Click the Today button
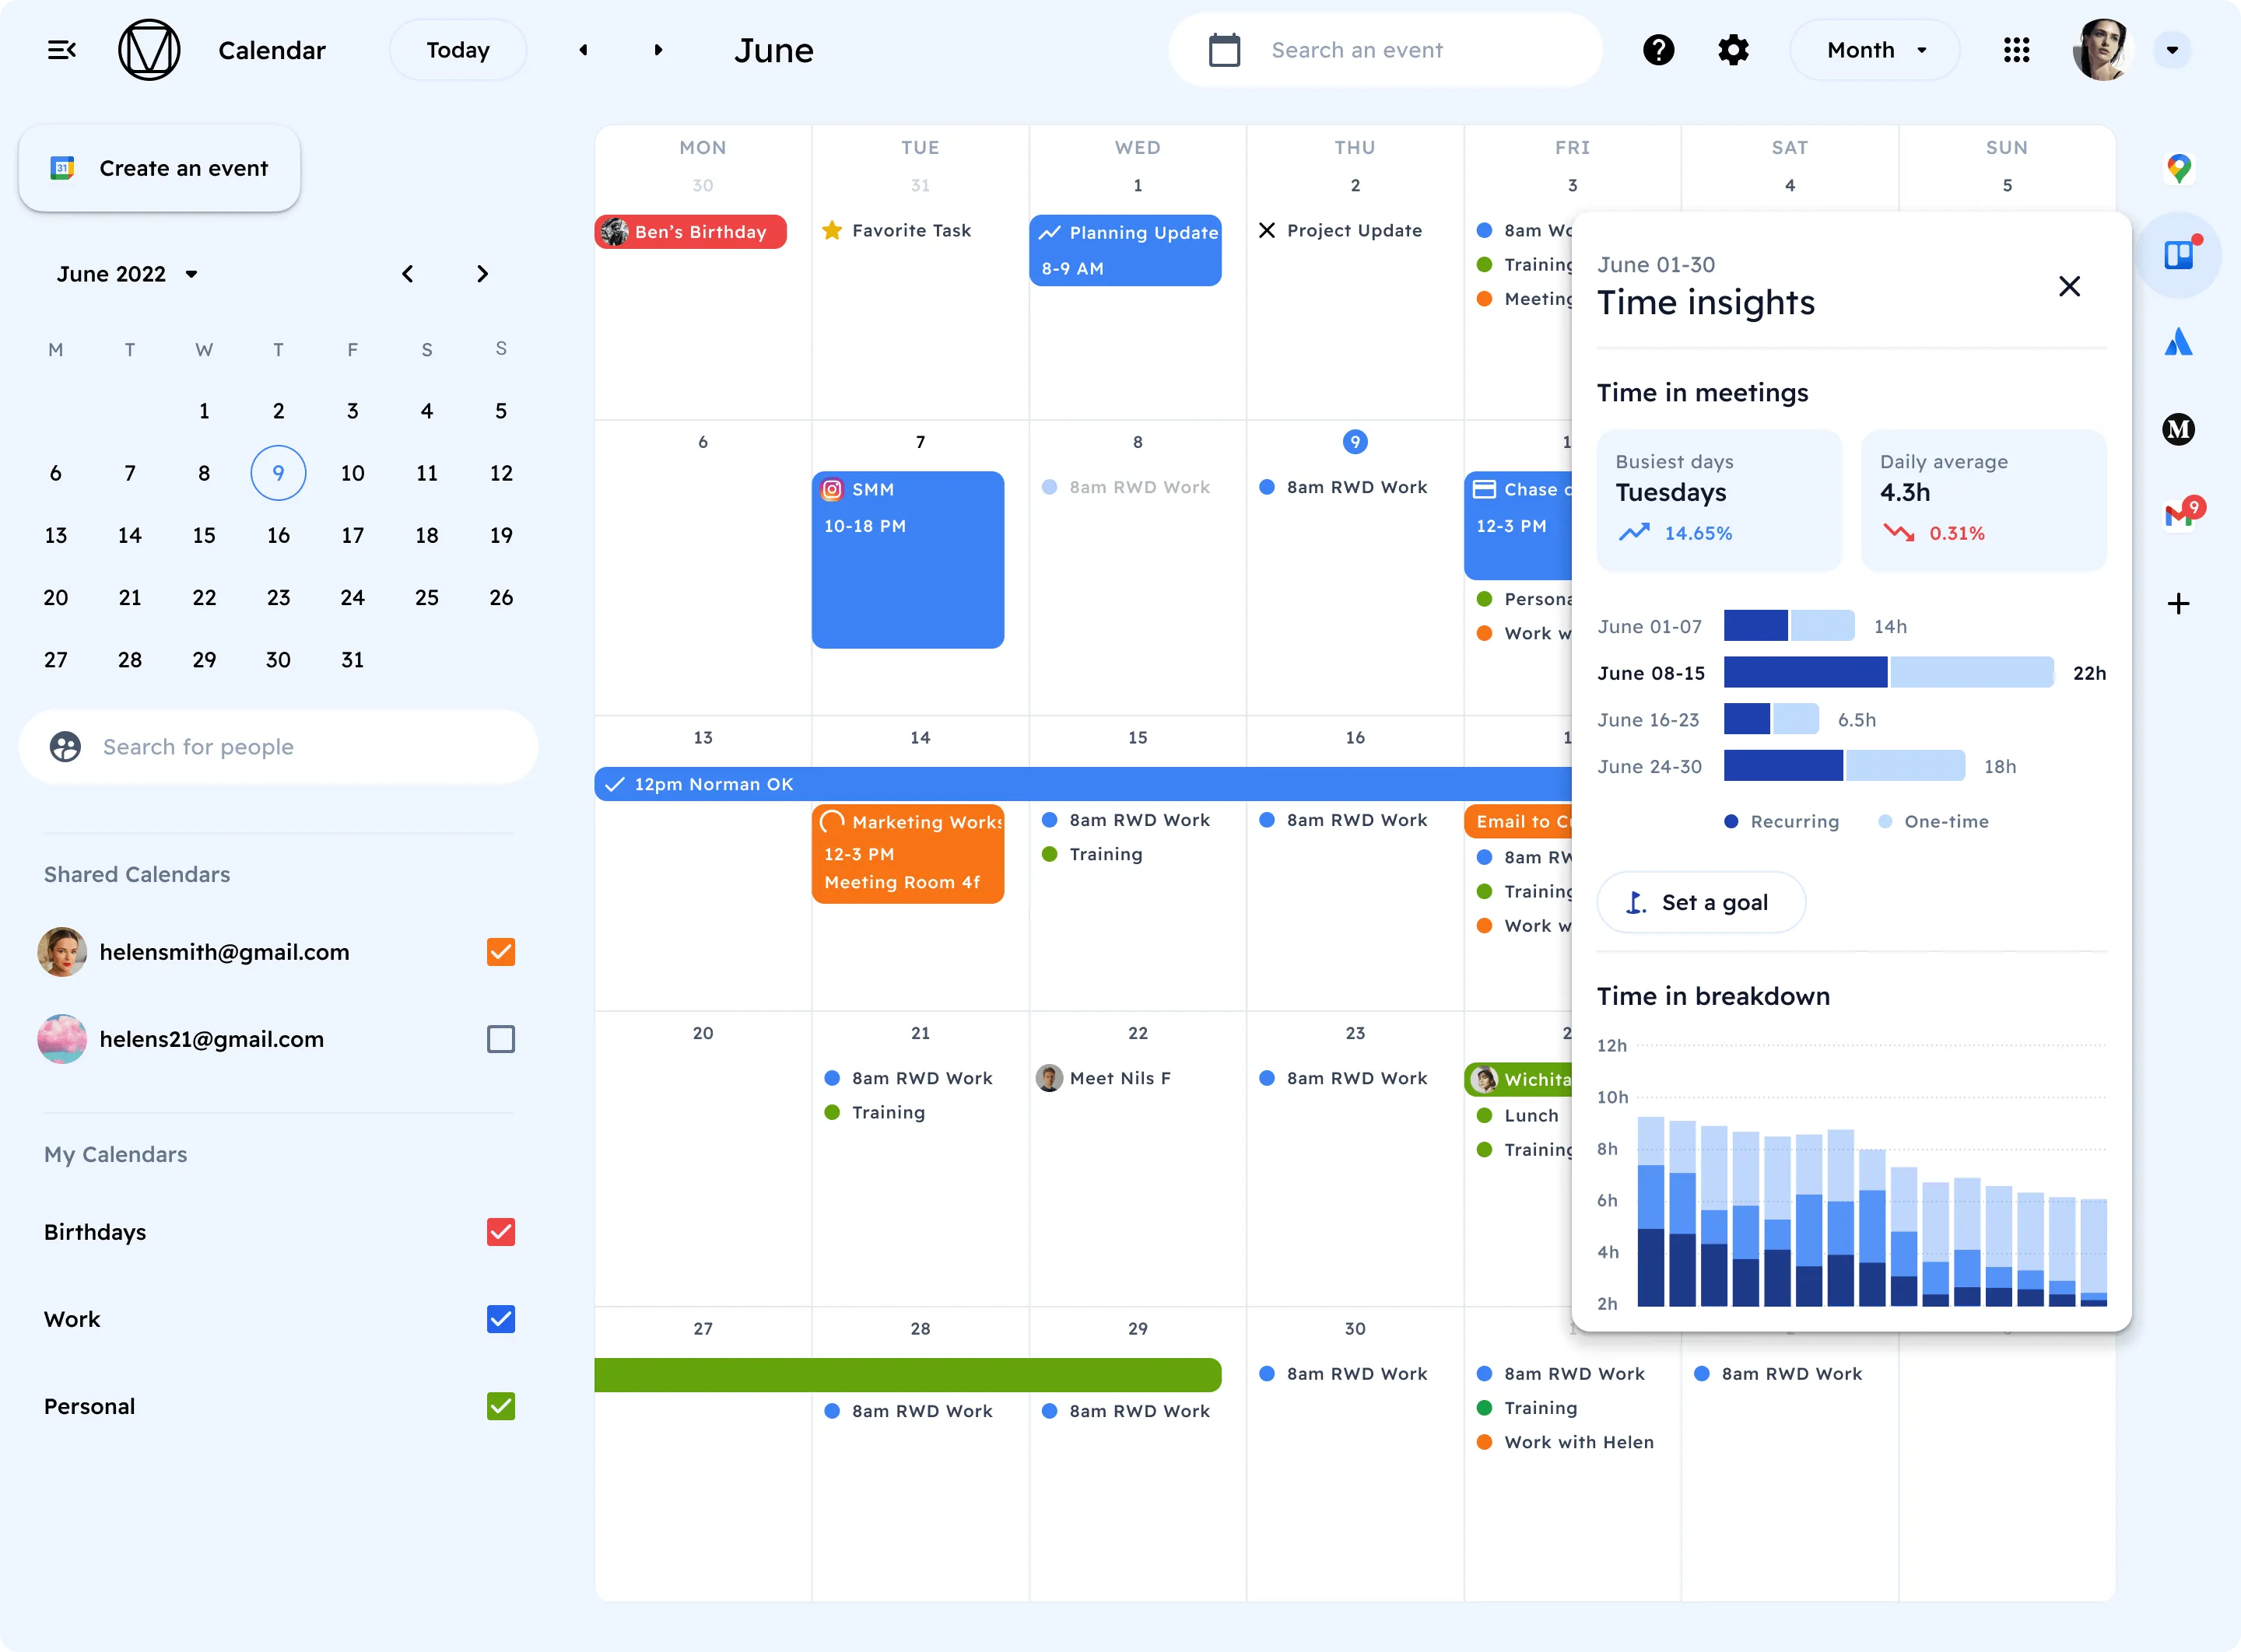 (458, 50)
